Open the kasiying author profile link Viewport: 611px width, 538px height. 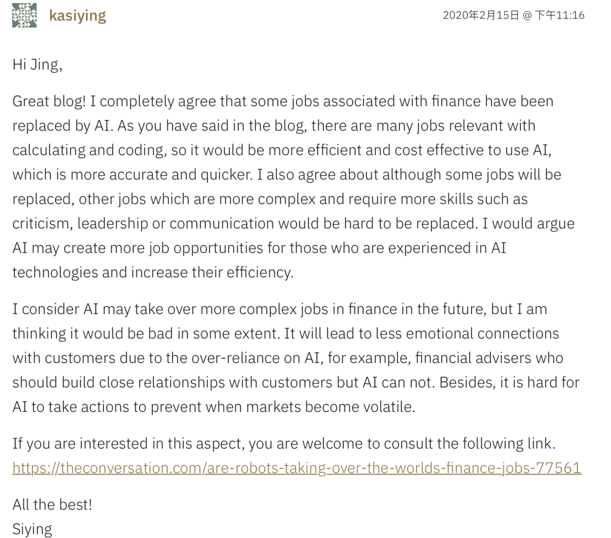[x=78, y=16]
